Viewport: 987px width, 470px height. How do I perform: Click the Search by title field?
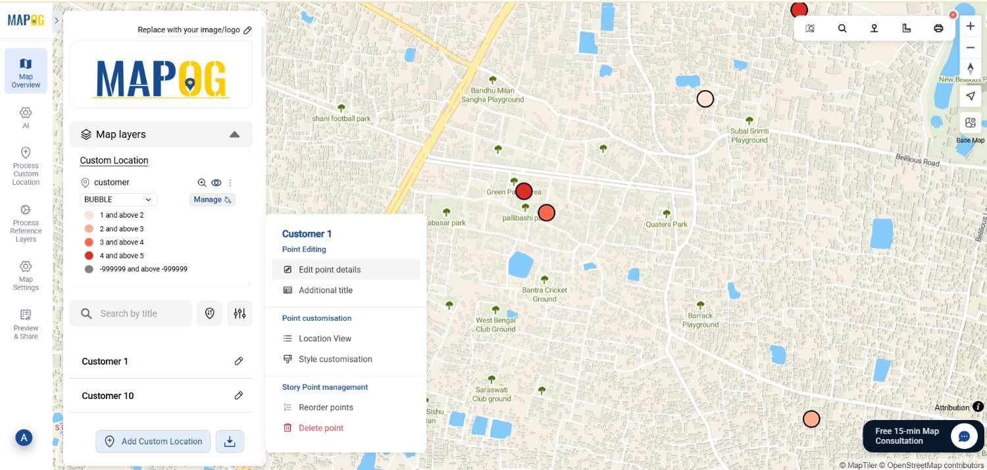tap(130, 314)
